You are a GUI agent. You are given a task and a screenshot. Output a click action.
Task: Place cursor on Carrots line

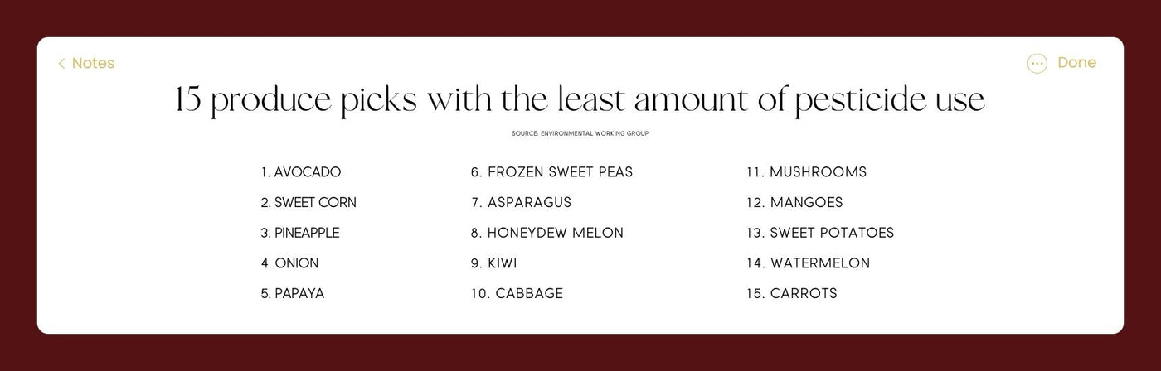[791, 293]
